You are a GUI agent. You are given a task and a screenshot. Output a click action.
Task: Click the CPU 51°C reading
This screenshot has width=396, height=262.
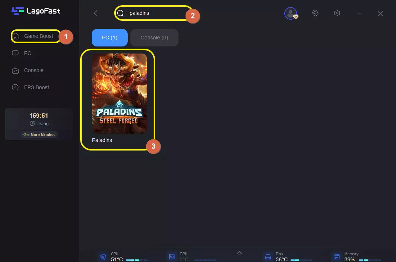[x=117, y=259]
